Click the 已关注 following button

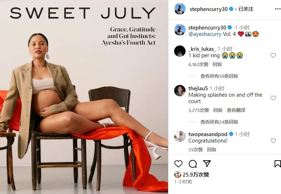point(246,9)
